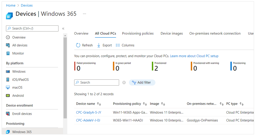Screen dimensions: 256x136
Task: Switch to the Overview tab
Action: pos(81,34)
